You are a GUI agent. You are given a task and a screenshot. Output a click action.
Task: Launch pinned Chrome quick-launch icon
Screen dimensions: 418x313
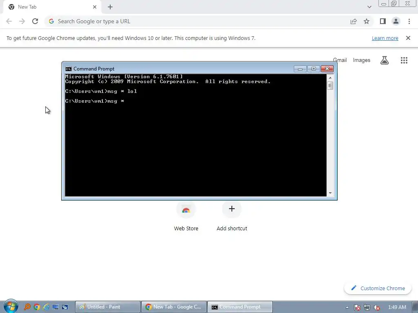point(37,307)
